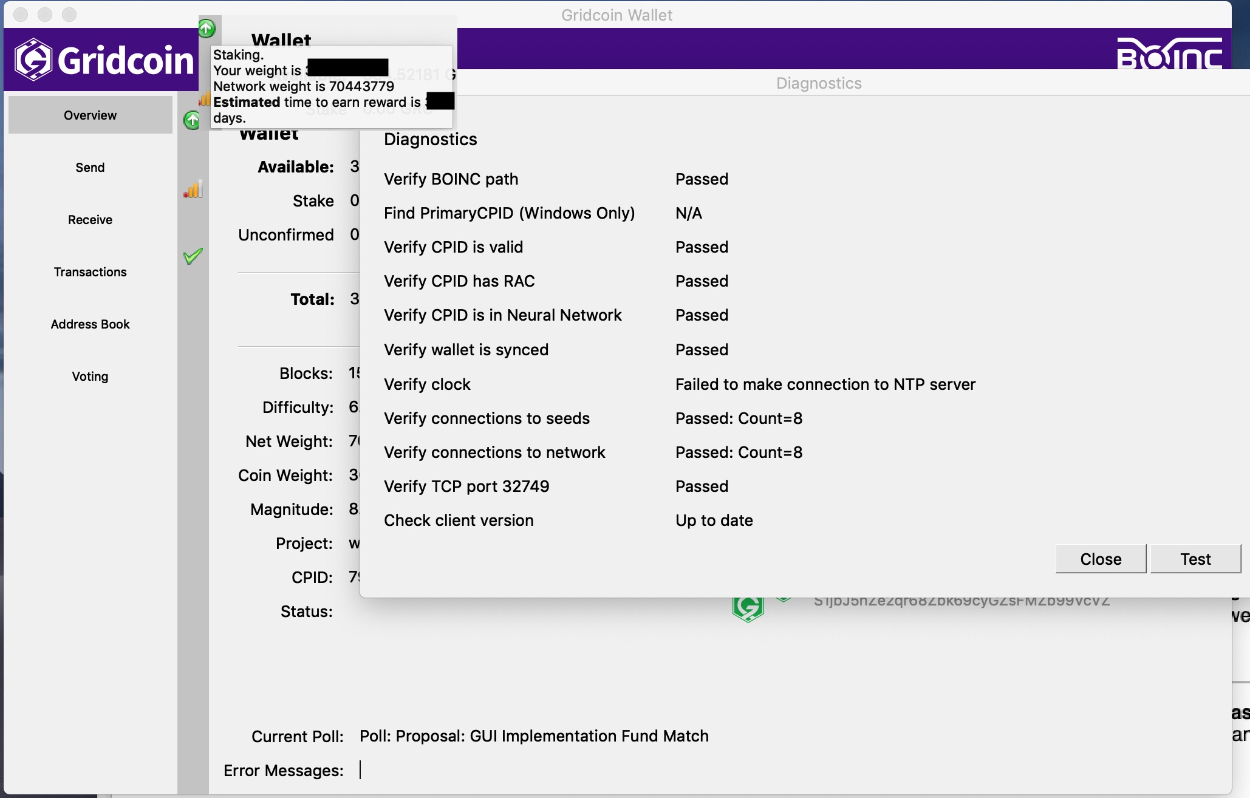The width and height of the screenshot is (1250, 798).
Task: Select the Address Book tab
Action: [x=90, y=324]
